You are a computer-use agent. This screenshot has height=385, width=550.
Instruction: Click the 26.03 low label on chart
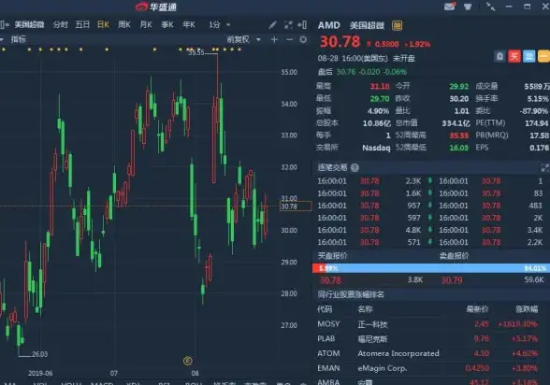(x=39, y=354)
